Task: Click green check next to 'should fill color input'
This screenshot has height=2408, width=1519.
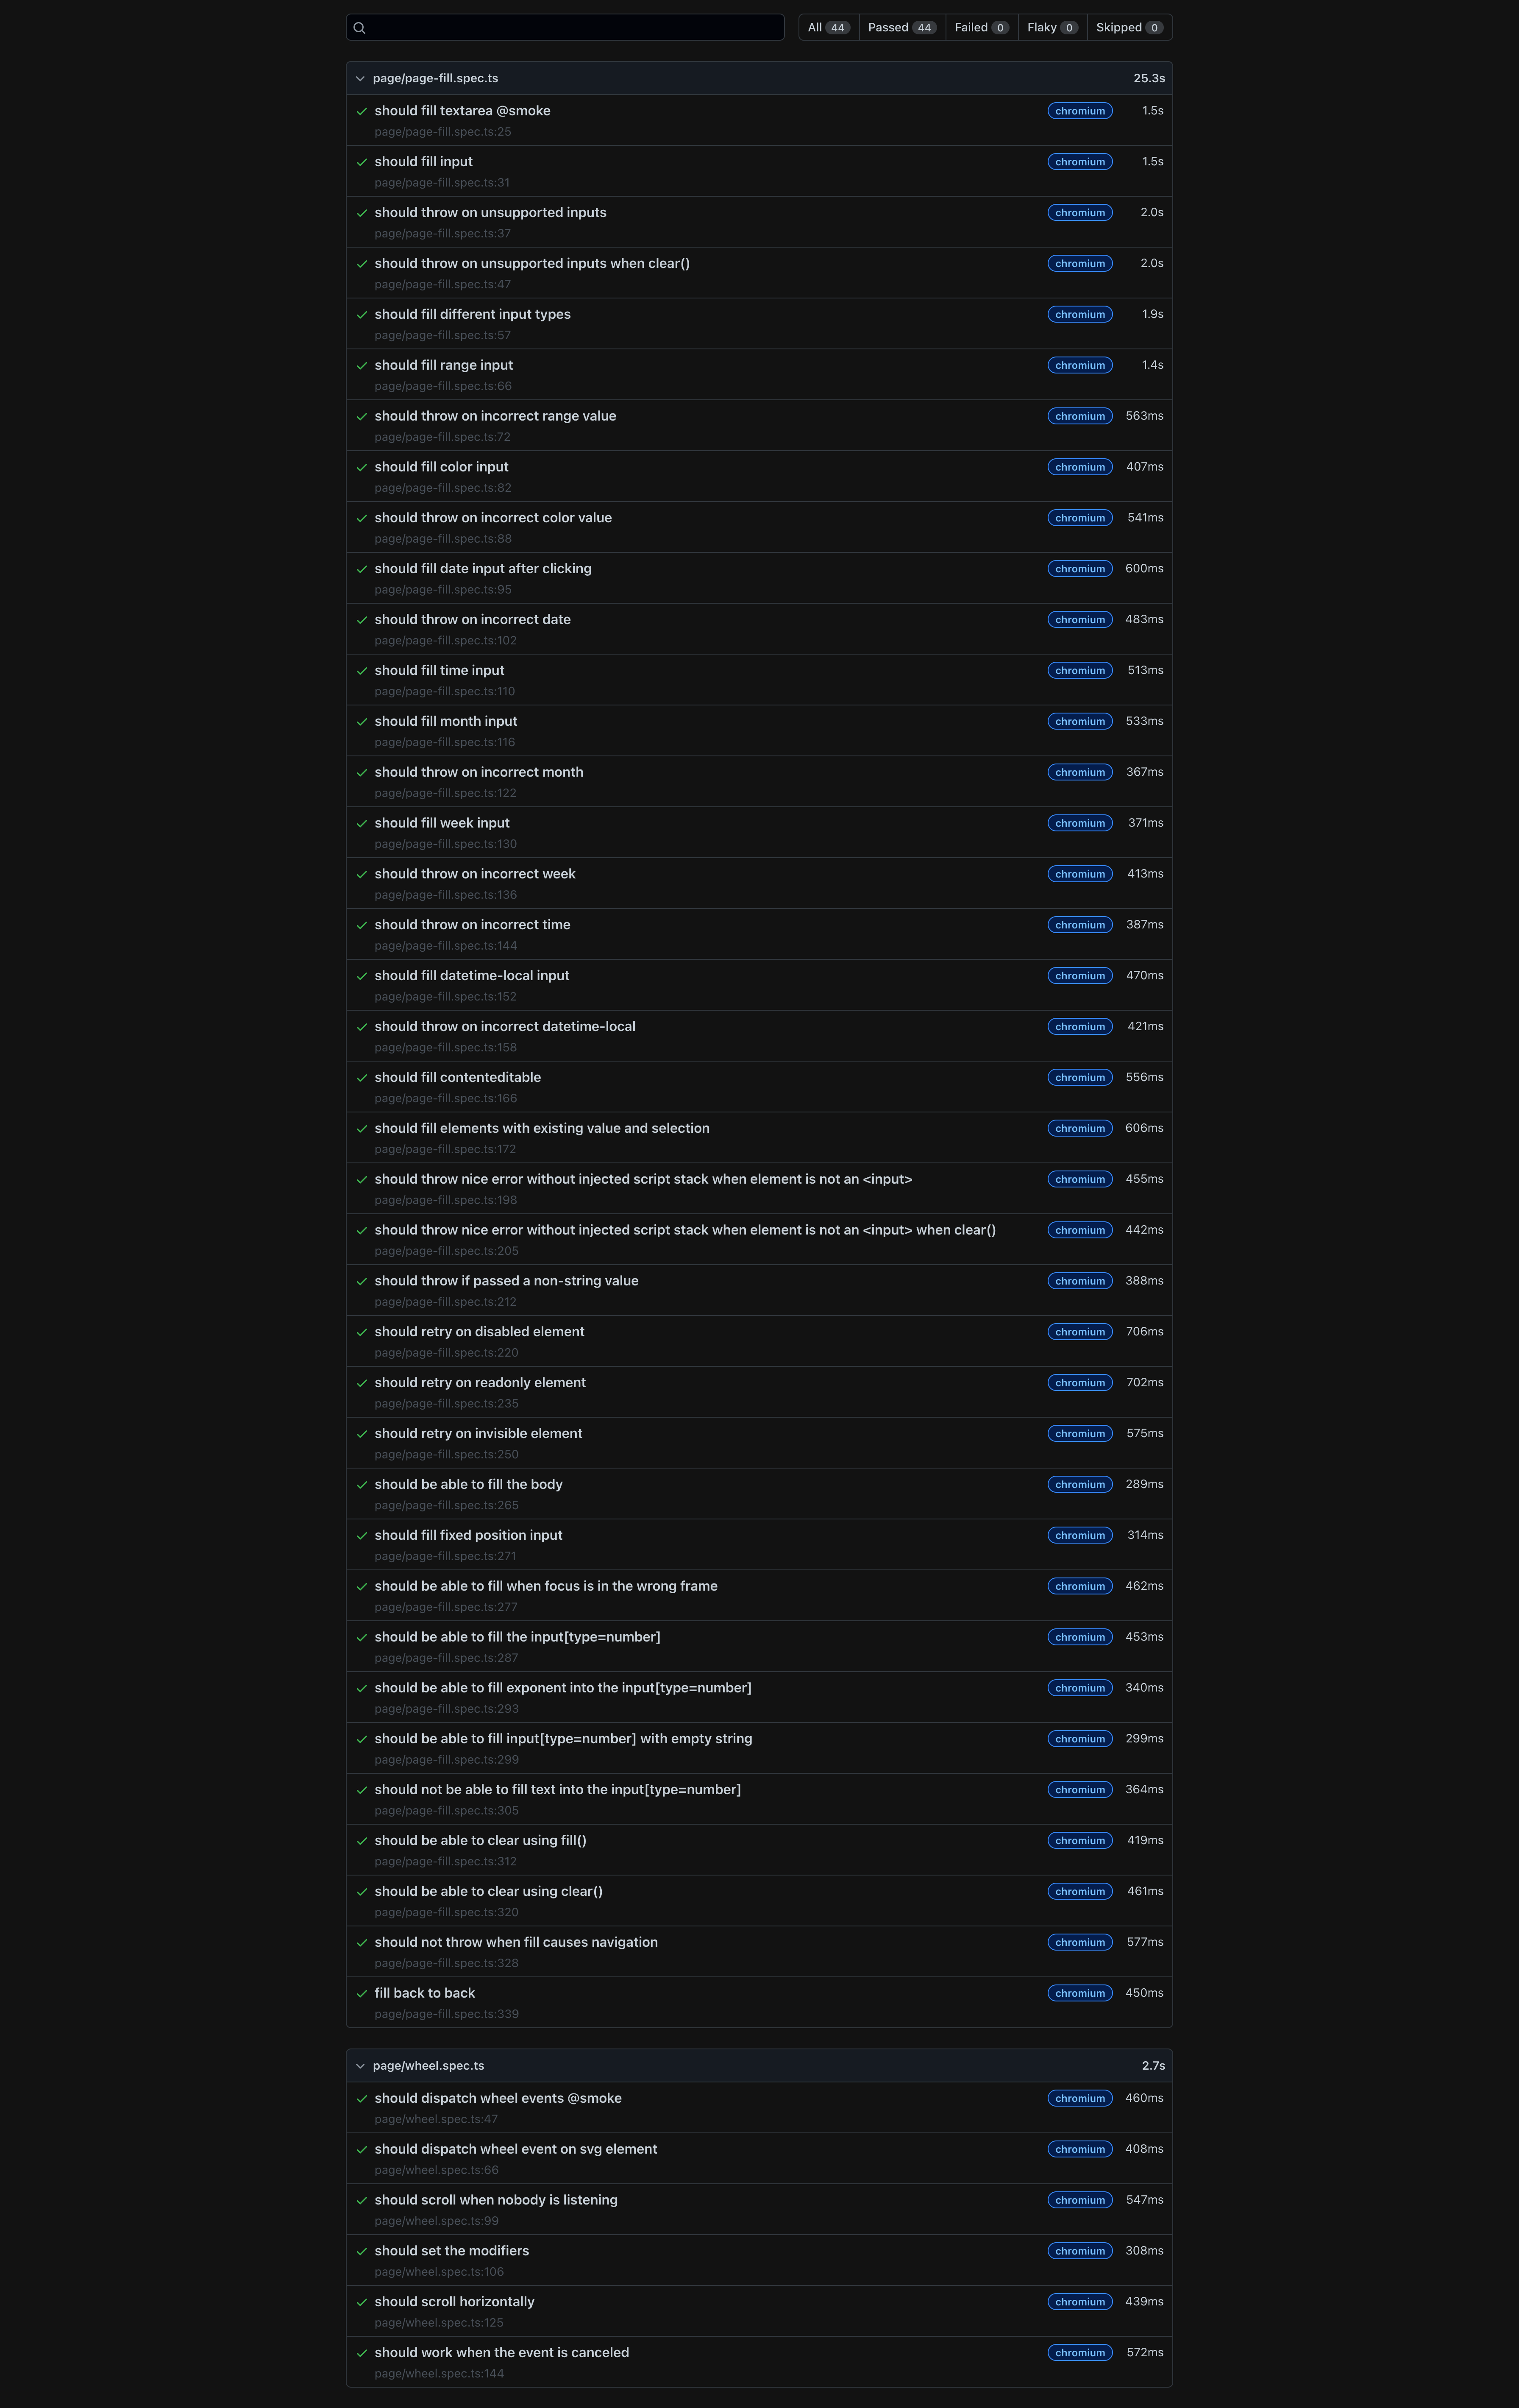Action: point(362,467)
